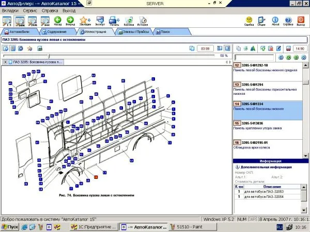Expand the Закладки dropdown arrow
This screenshot has height=232, width=310.
(x=89, y=20)
